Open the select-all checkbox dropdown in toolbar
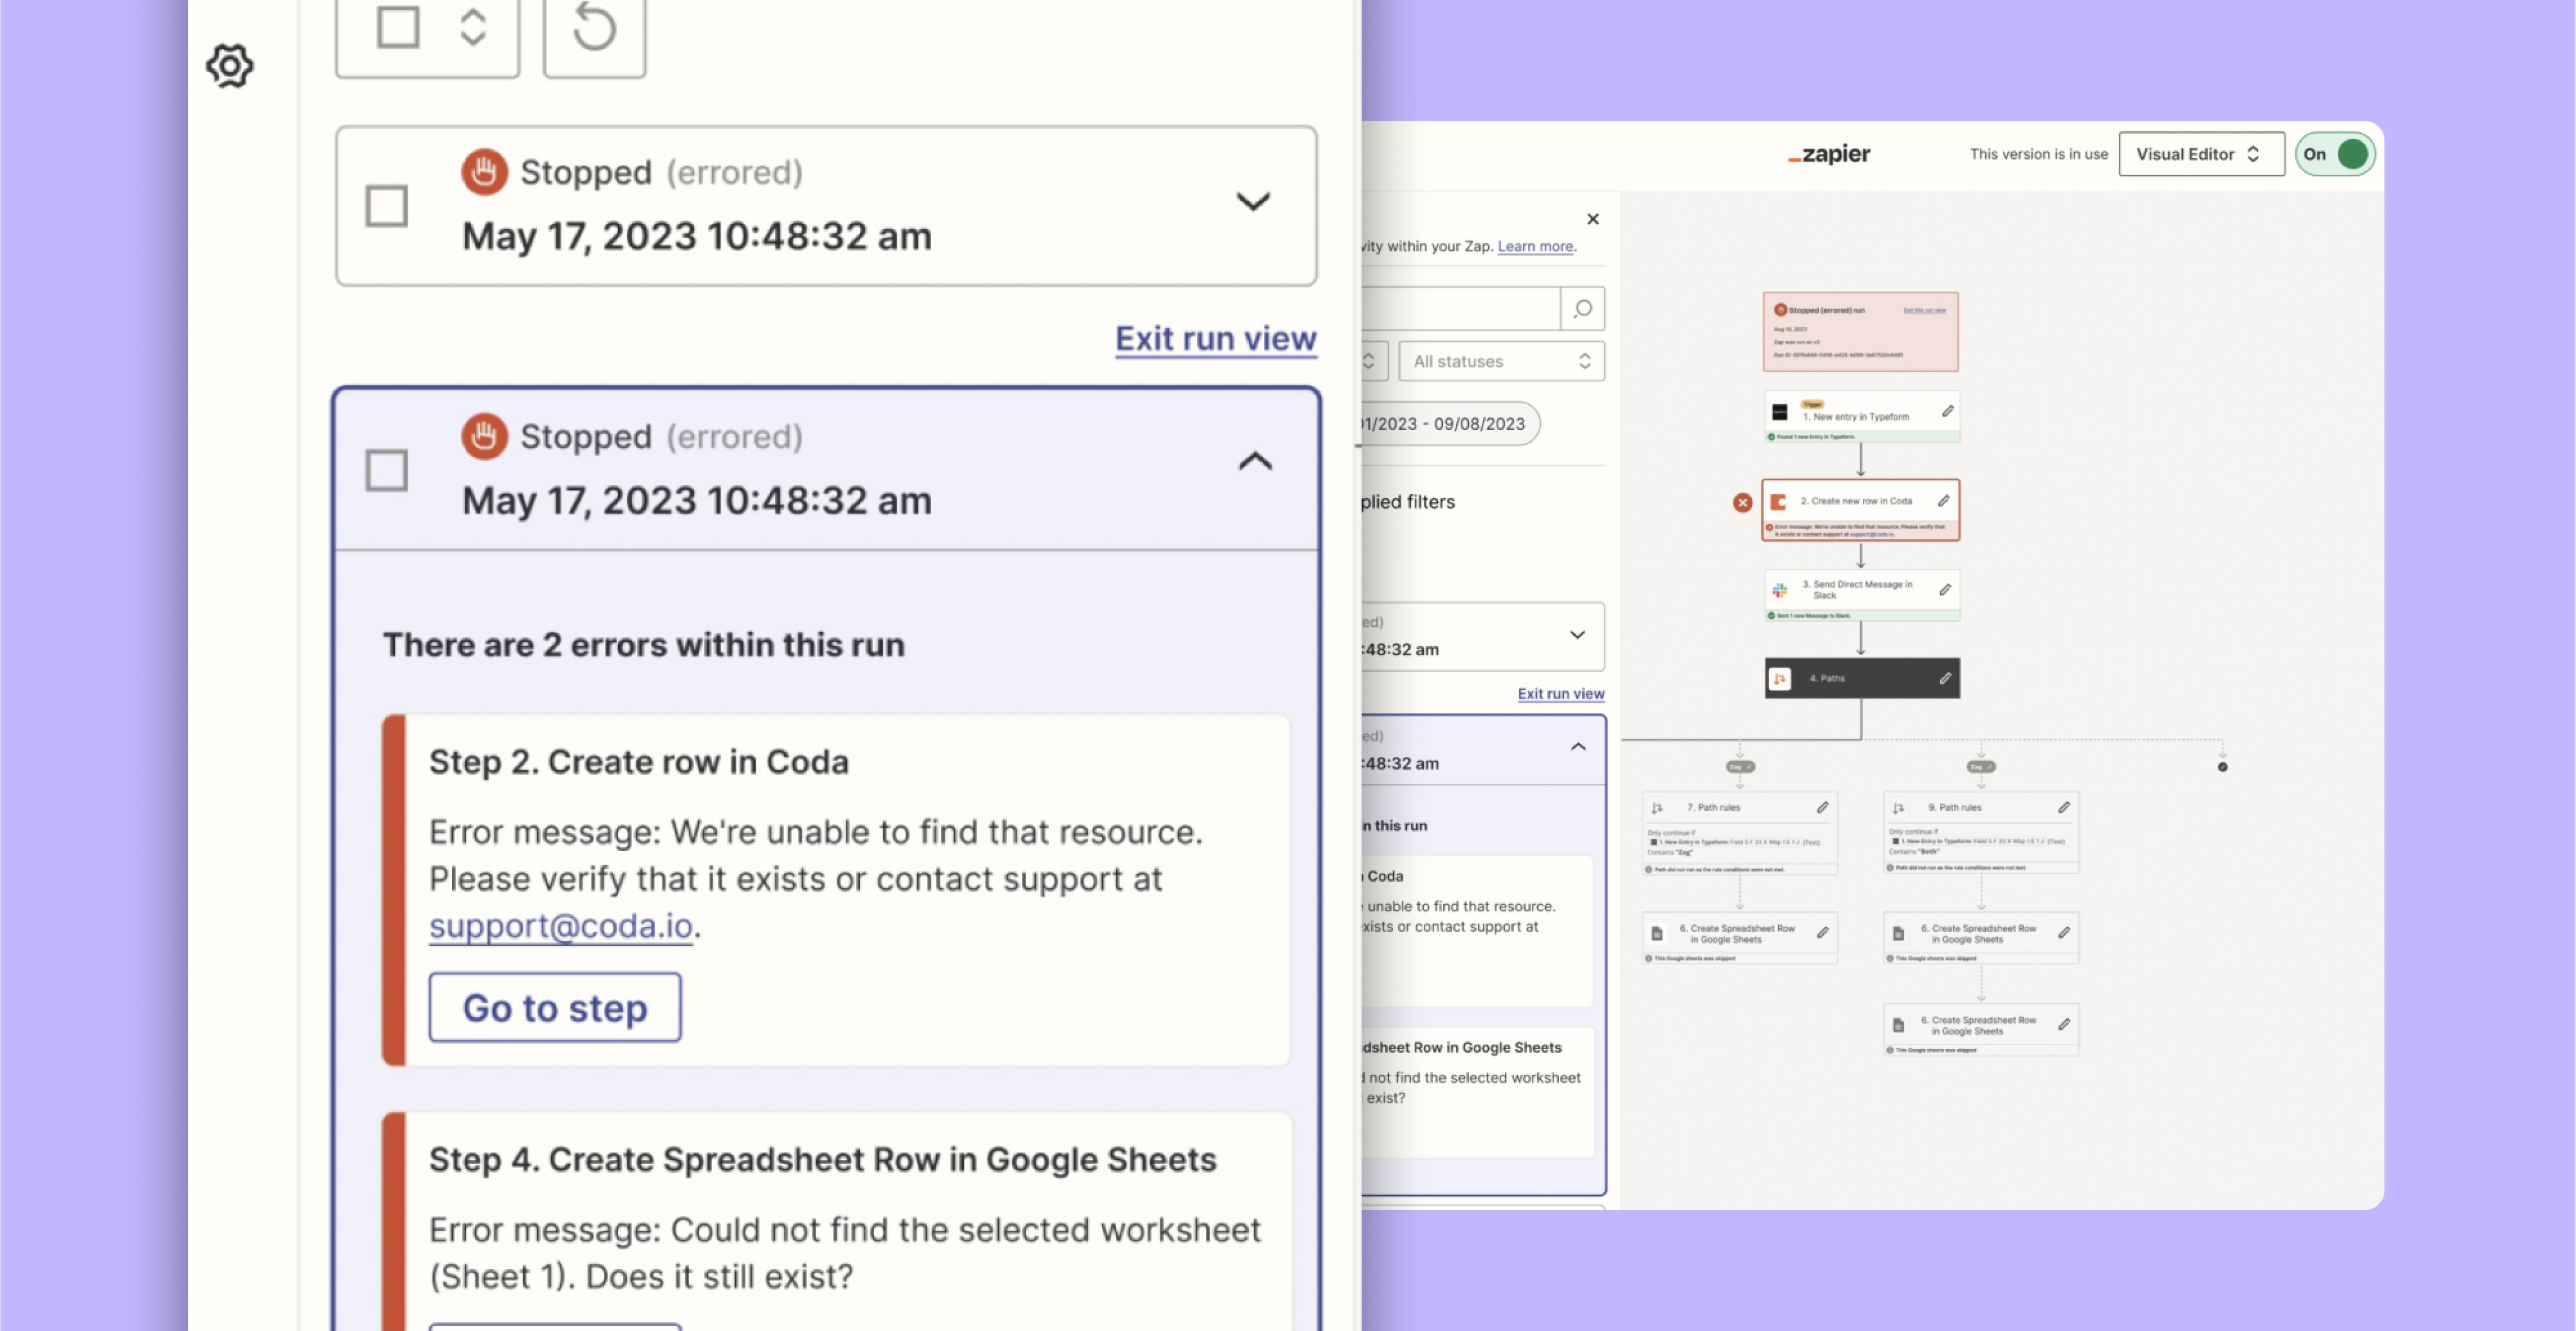2576x1331 pixels. pyautogui.click(x=472, y=28)
